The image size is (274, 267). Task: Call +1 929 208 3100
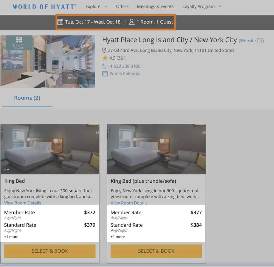(124, 66)
